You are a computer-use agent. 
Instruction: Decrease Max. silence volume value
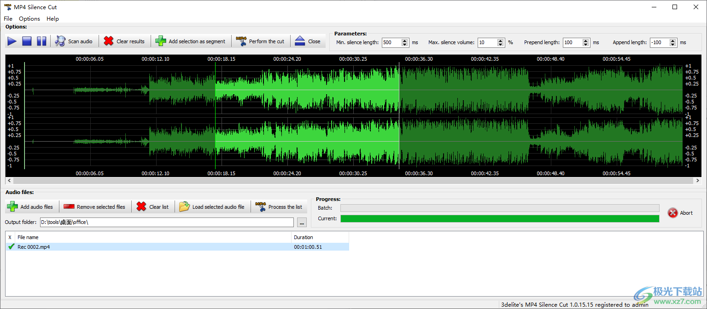501,45
